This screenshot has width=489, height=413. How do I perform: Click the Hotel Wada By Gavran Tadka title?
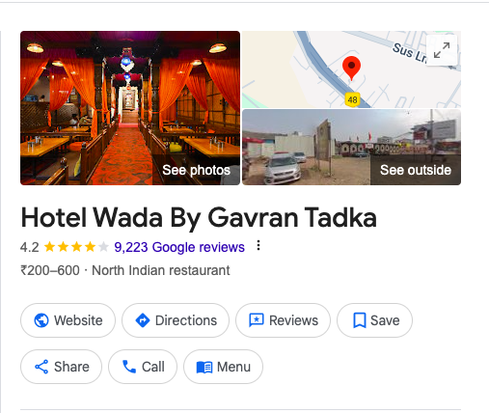click(199, 218)
